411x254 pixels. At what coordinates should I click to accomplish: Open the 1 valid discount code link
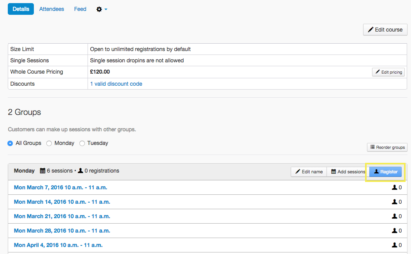click(116, 84)
